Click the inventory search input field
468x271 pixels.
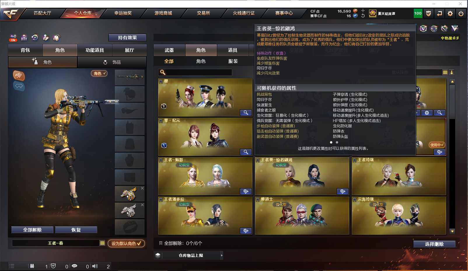(x=195, y=72)
